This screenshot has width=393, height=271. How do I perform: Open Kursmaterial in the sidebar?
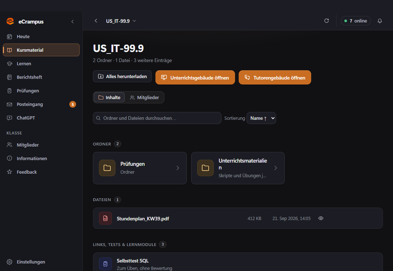(x=41, y=50)
